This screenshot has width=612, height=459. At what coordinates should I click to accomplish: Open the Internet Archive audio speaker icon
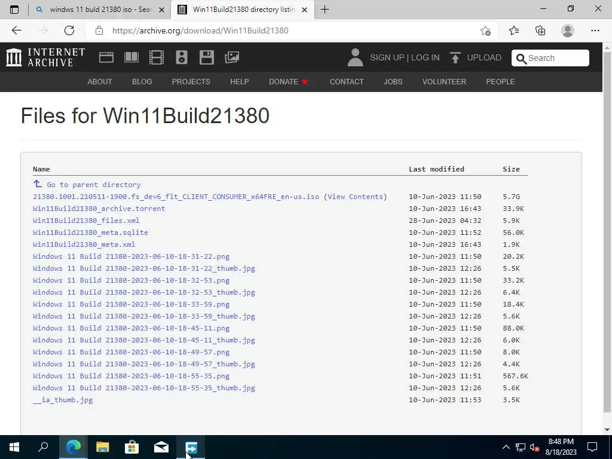pos(182,57)
